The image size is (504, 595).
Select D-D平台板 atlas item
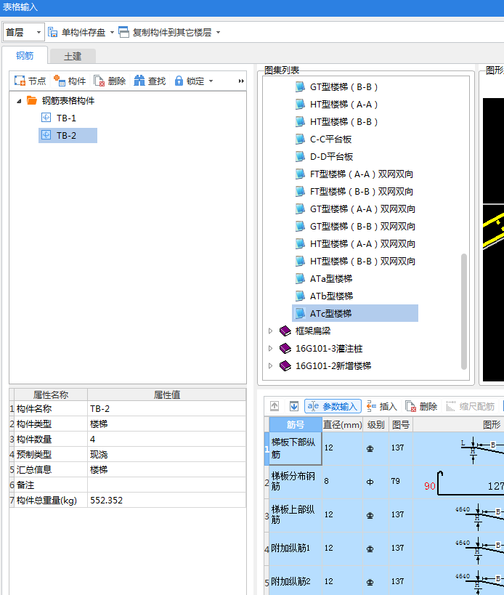(331, 157)
